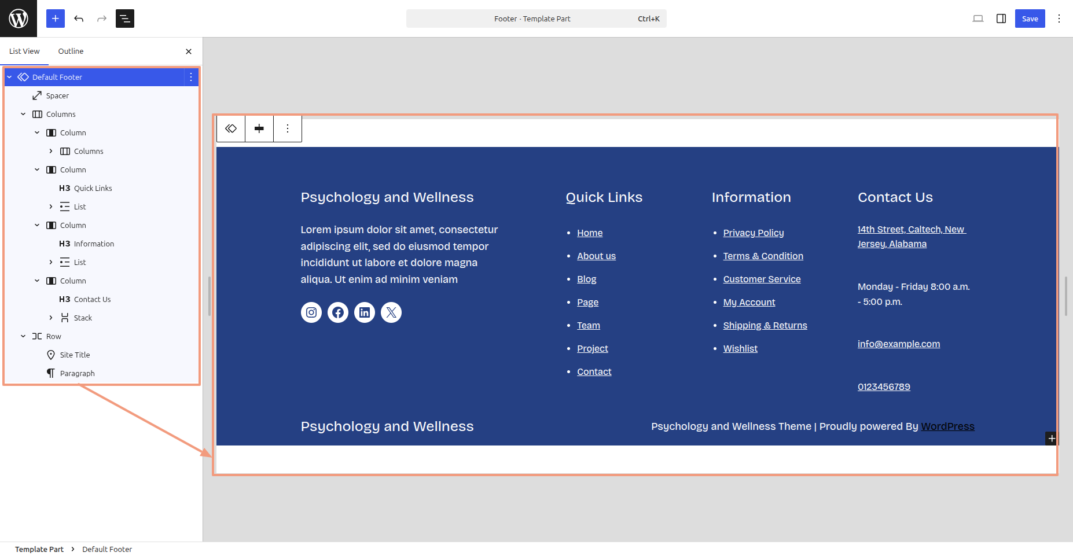Collapse the Row block

click(23, 336)
